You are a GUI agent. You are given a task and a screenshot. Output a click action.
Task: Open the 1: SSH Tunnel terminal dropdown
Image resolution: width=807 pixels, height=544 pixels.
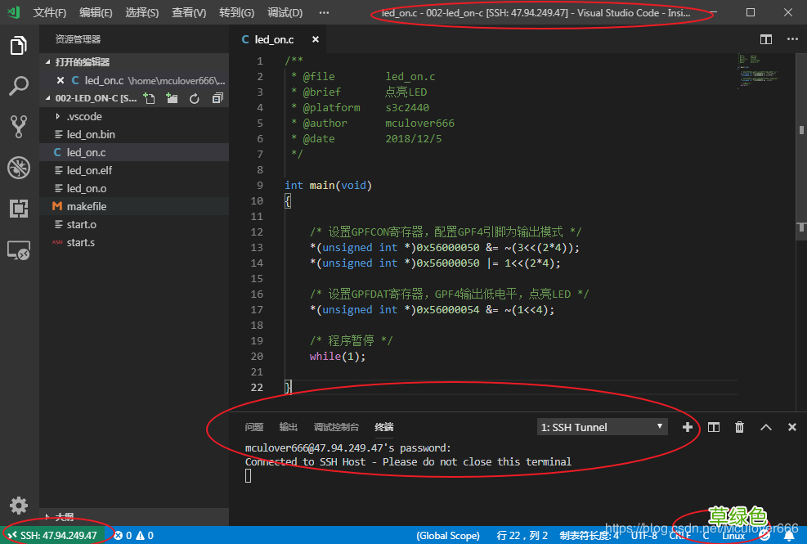coord(602,426)
